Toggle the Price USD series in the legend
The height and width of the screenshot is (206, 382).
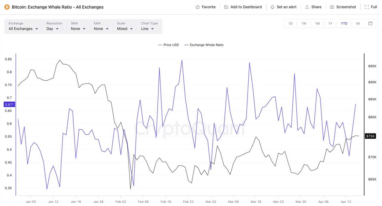(x=169, y=45)
